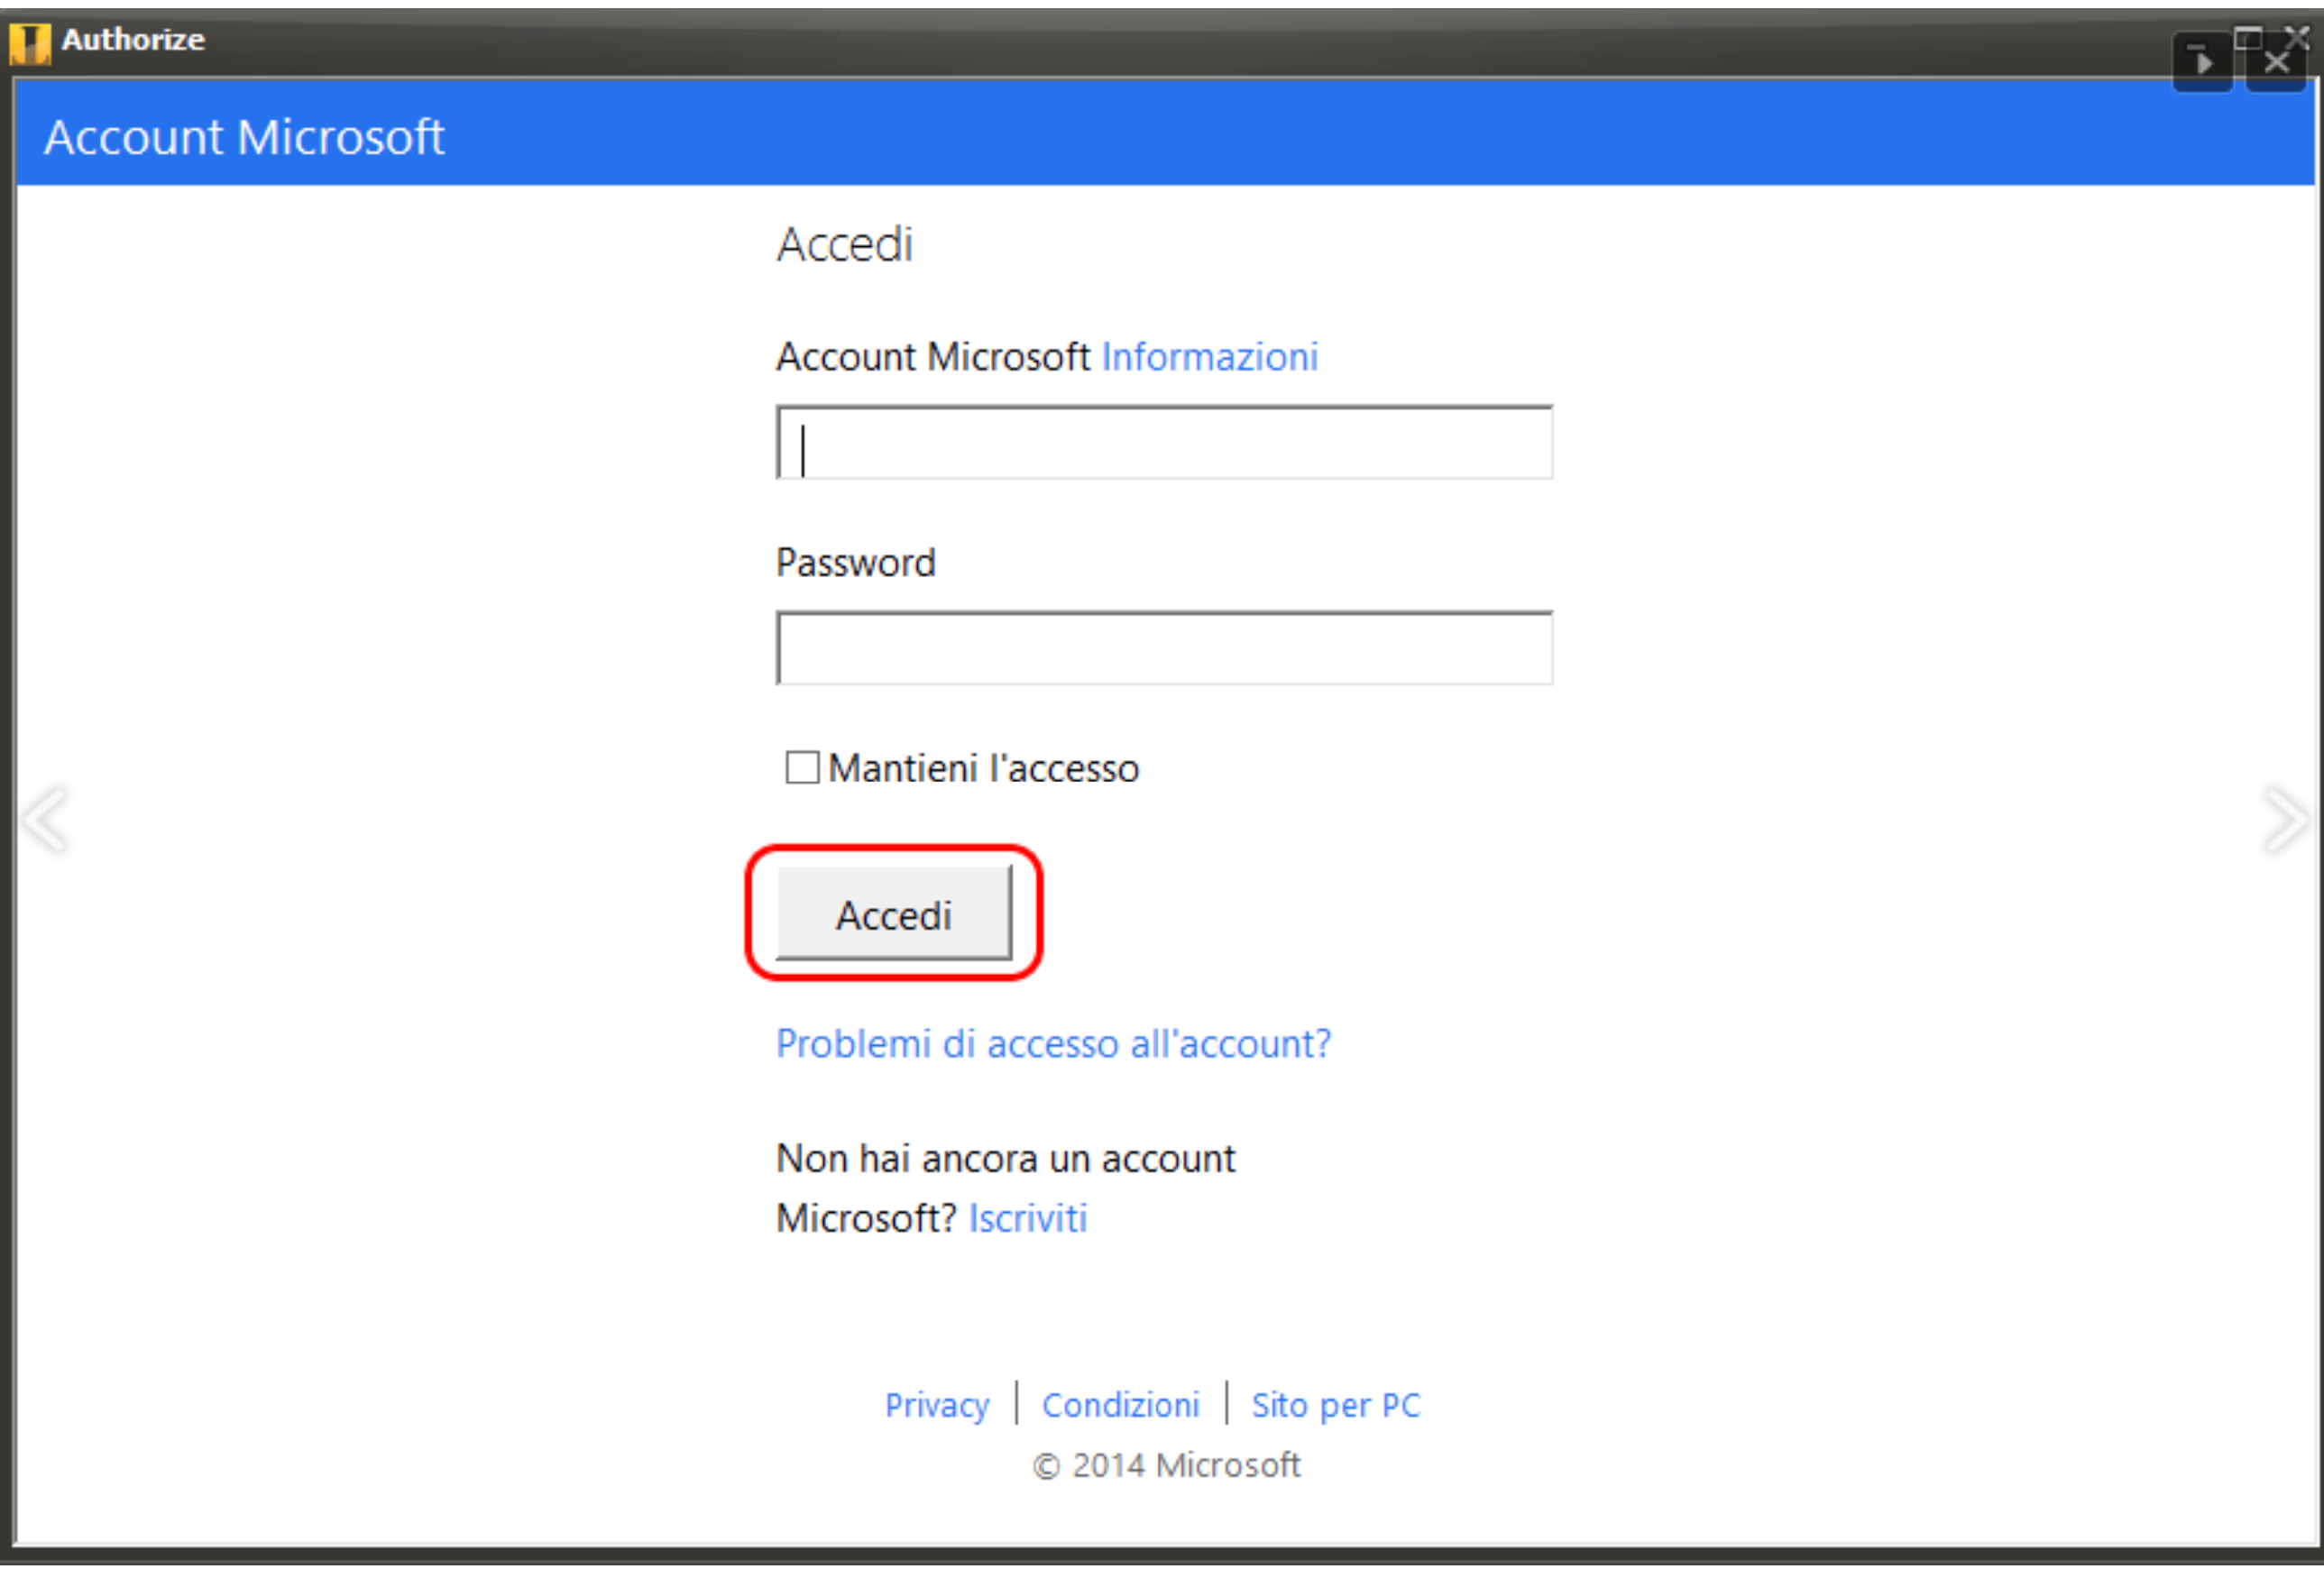Click the 2014 Microsoft copyright text
The width and height of the screenshot is (2324, 1569).
(1166, 1465)
